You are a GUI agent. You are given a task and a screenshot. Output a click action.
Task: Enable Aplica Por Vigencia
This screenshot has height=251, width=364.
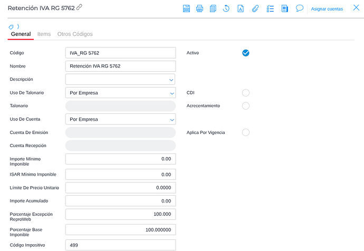coord(245,132)
